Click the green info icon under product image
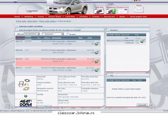The width and height of the screenshot is (168, 115). (26, 96)
